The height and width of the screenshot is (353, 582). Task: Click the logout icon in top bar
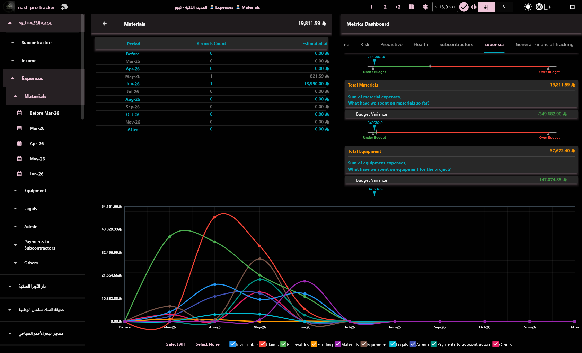coord(548,7)
